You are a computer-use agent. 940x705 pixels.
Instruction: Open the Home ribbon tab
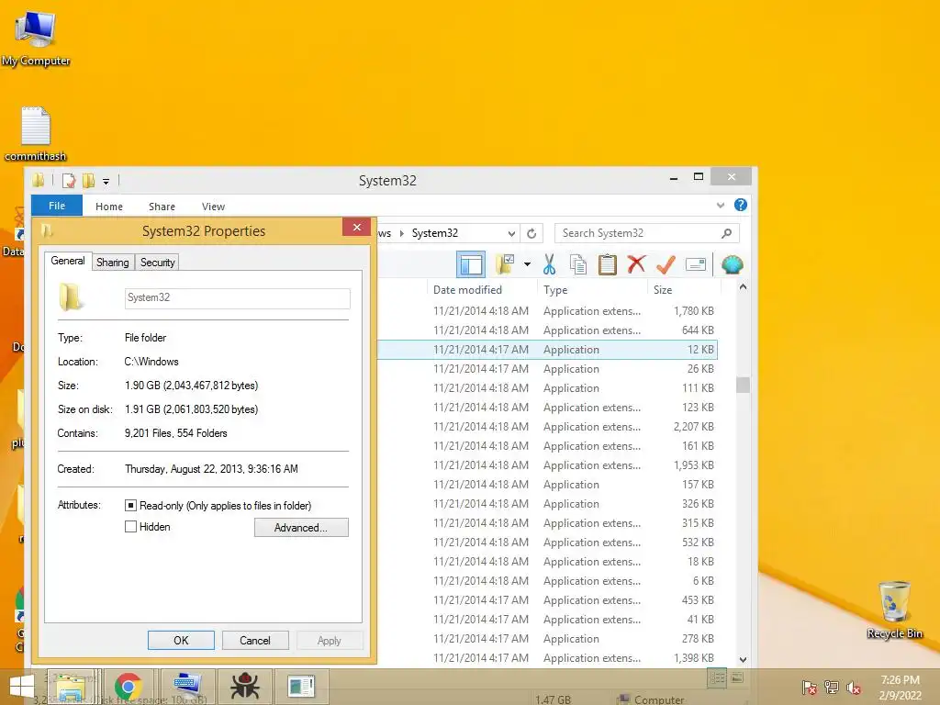[x=109, y=207]
